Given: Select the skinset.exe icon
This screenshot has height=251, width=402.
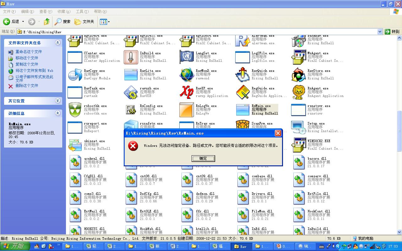Looking at the screenshot, I should (x=75, y=145).
